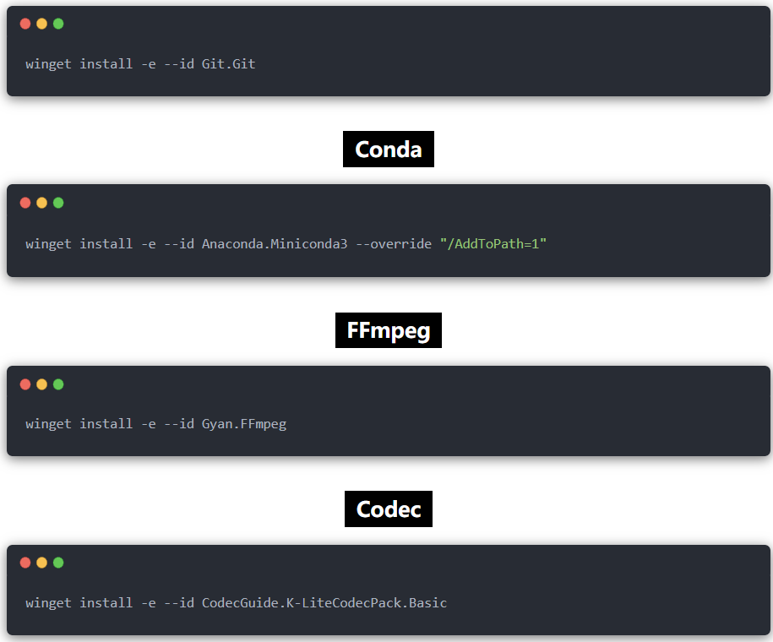Image resolution: width=773 pixels, height=642 pixels.
Task: Click the red dot in the Gyan.FFmpeg code block
Action: (x=25, y=384)
